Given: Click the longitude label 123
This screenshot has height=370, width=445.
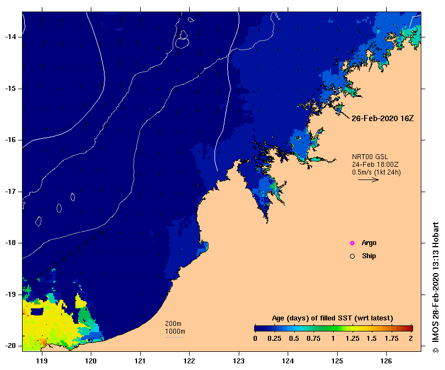Looking at the screenshot, I should pos(239,361).
